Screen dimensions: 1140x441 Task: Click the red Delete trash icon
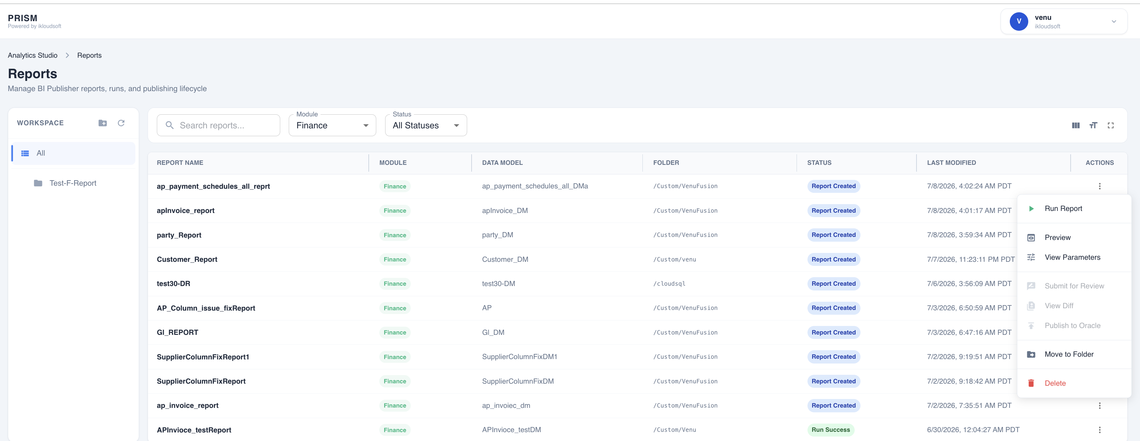(x=1031, y=383)
